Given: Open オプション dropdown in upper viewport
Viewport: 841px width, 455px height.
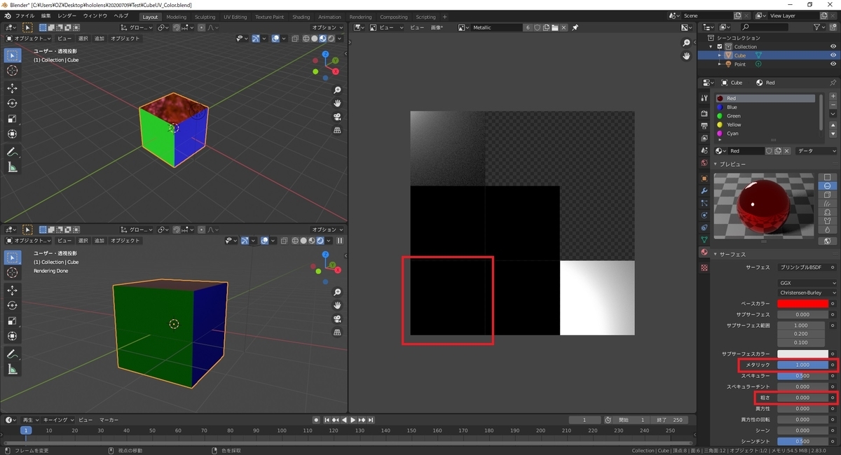Looking at the screenshot, I should (327, 27).
